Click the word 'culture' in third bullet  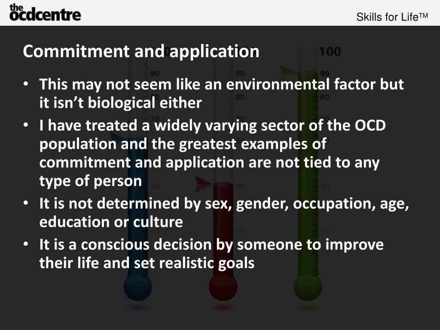[158, 222]
